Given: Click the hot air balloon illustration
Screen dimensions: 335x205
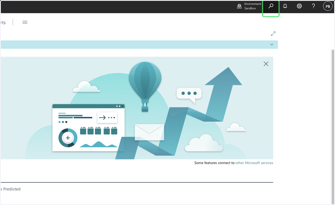Looking at the screenshot, I should pyautogui.click(x=145, y=87).
